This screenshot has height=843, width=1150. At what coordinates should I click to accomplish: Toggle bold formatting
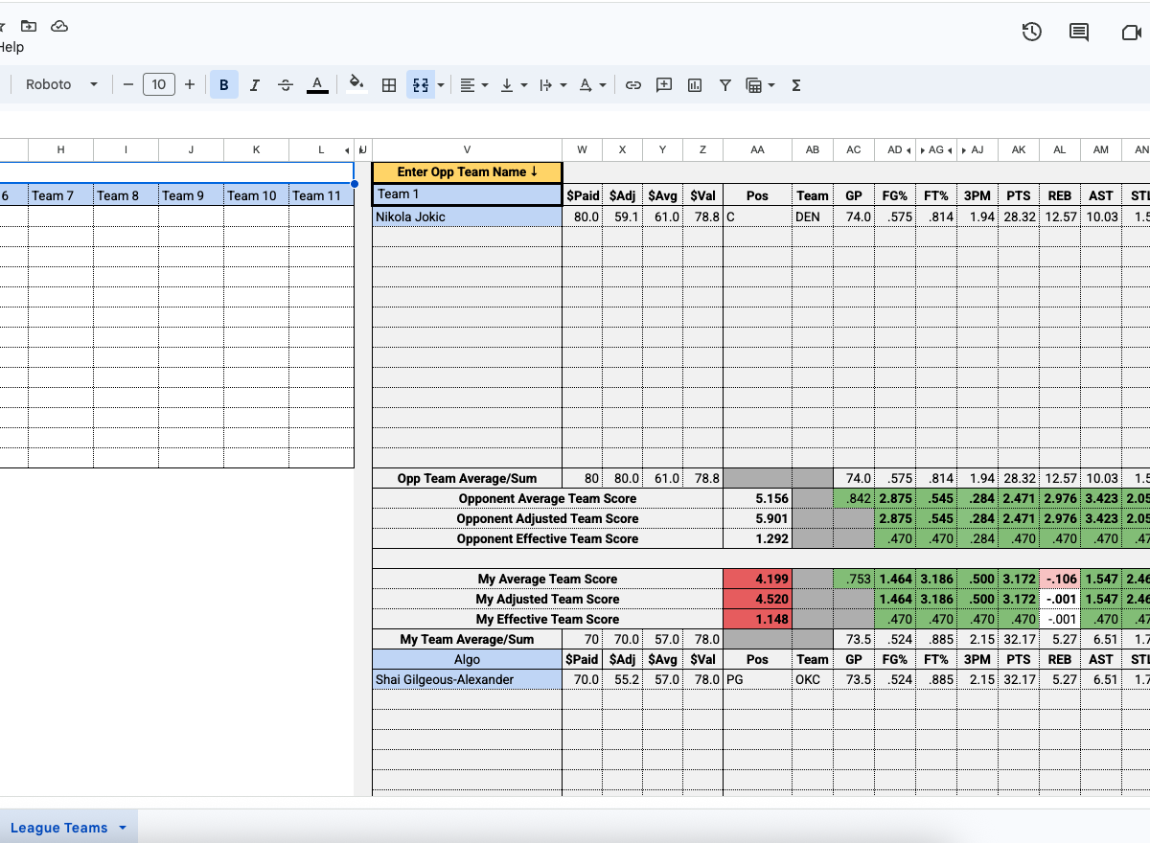tap(223, 85)
